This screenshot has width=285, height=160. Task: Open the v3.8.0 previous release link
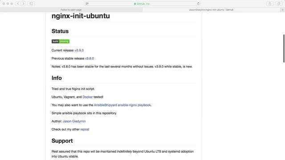90,58
